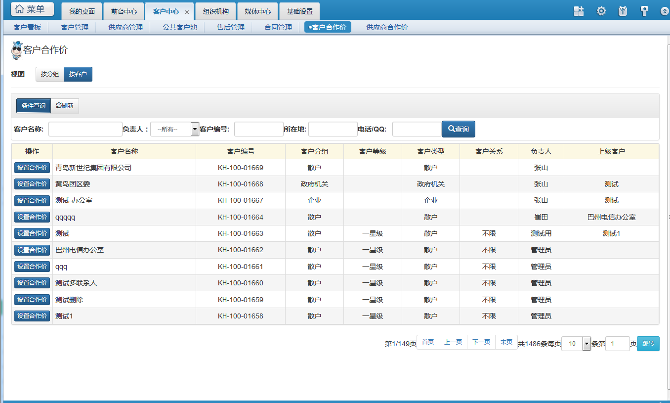The height and width of the screenshot is (403, 670).
Task: Click cell KH-100-01669
Action: tap(241, 168)
